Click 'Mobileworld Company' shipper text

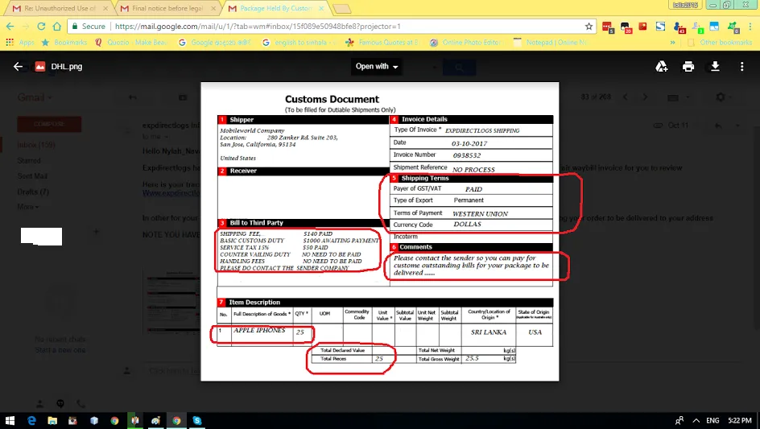[x=252, y=130]
